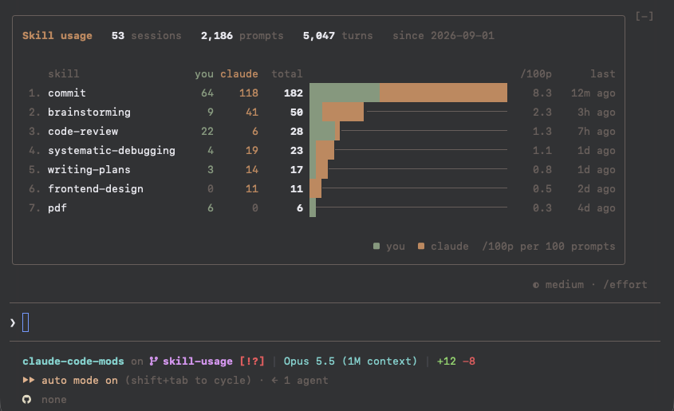Click the 'pdf' skill name

click(x=57, y=208)
